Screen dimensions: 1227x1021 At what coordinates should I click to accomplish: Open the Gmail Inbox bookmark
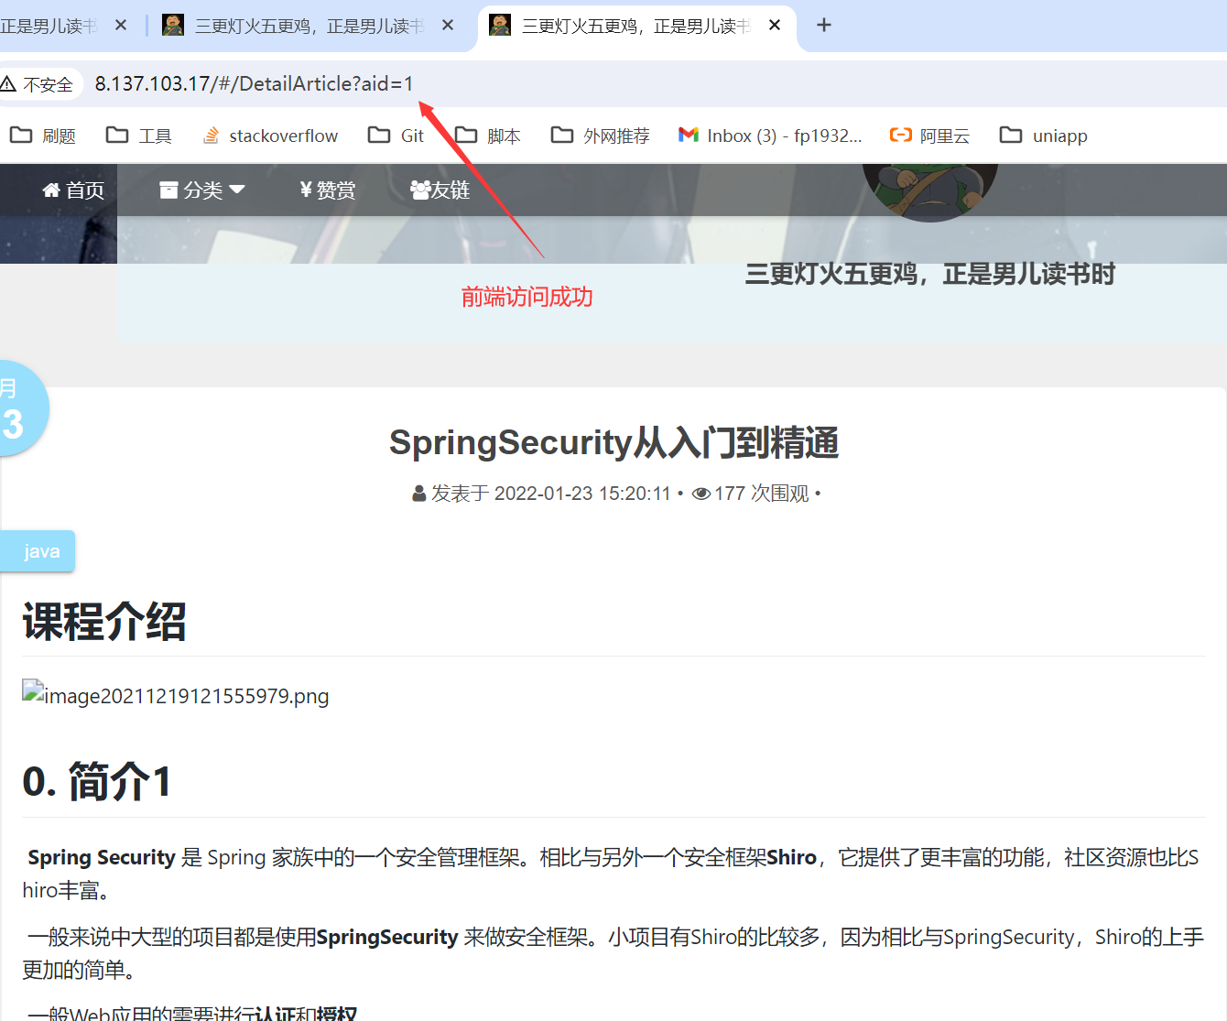point(770,136)
